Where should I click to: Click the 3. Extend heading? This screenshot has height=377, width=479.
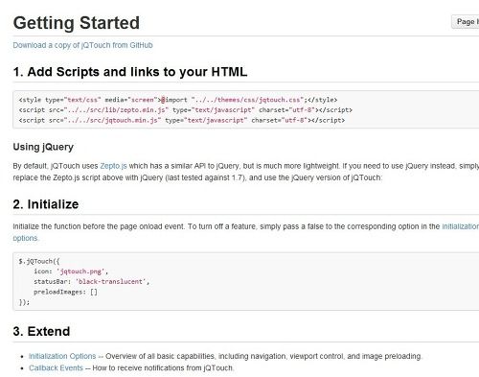41,331
